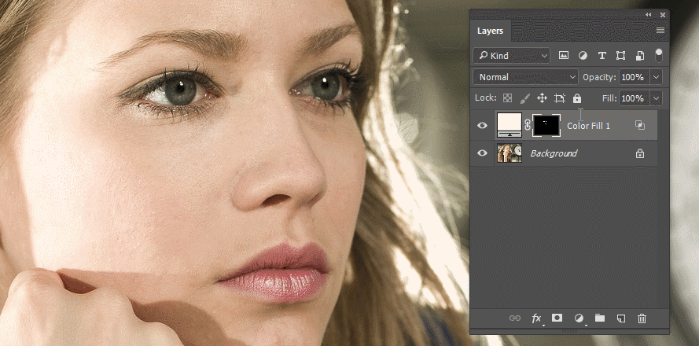
Task: Click the Opacity label
Action: pyautogui.click(x=599, y=78)
